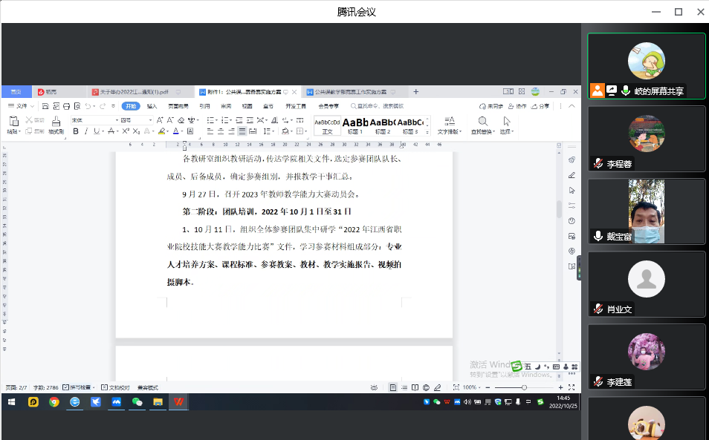
Task: Click the save icon in quick toolbar
Action: pos(45,106)
